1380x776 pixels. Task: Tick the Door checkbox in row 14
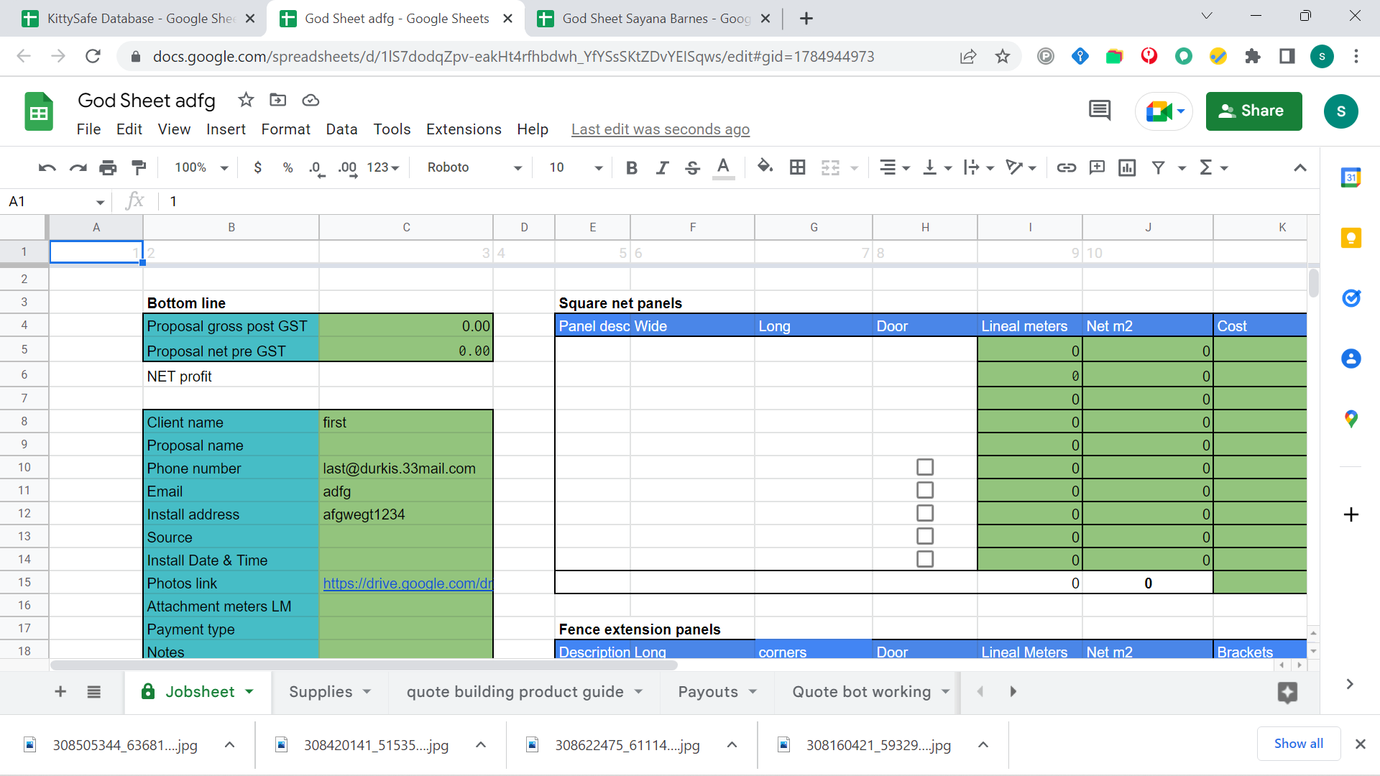[x=925, y=559]
